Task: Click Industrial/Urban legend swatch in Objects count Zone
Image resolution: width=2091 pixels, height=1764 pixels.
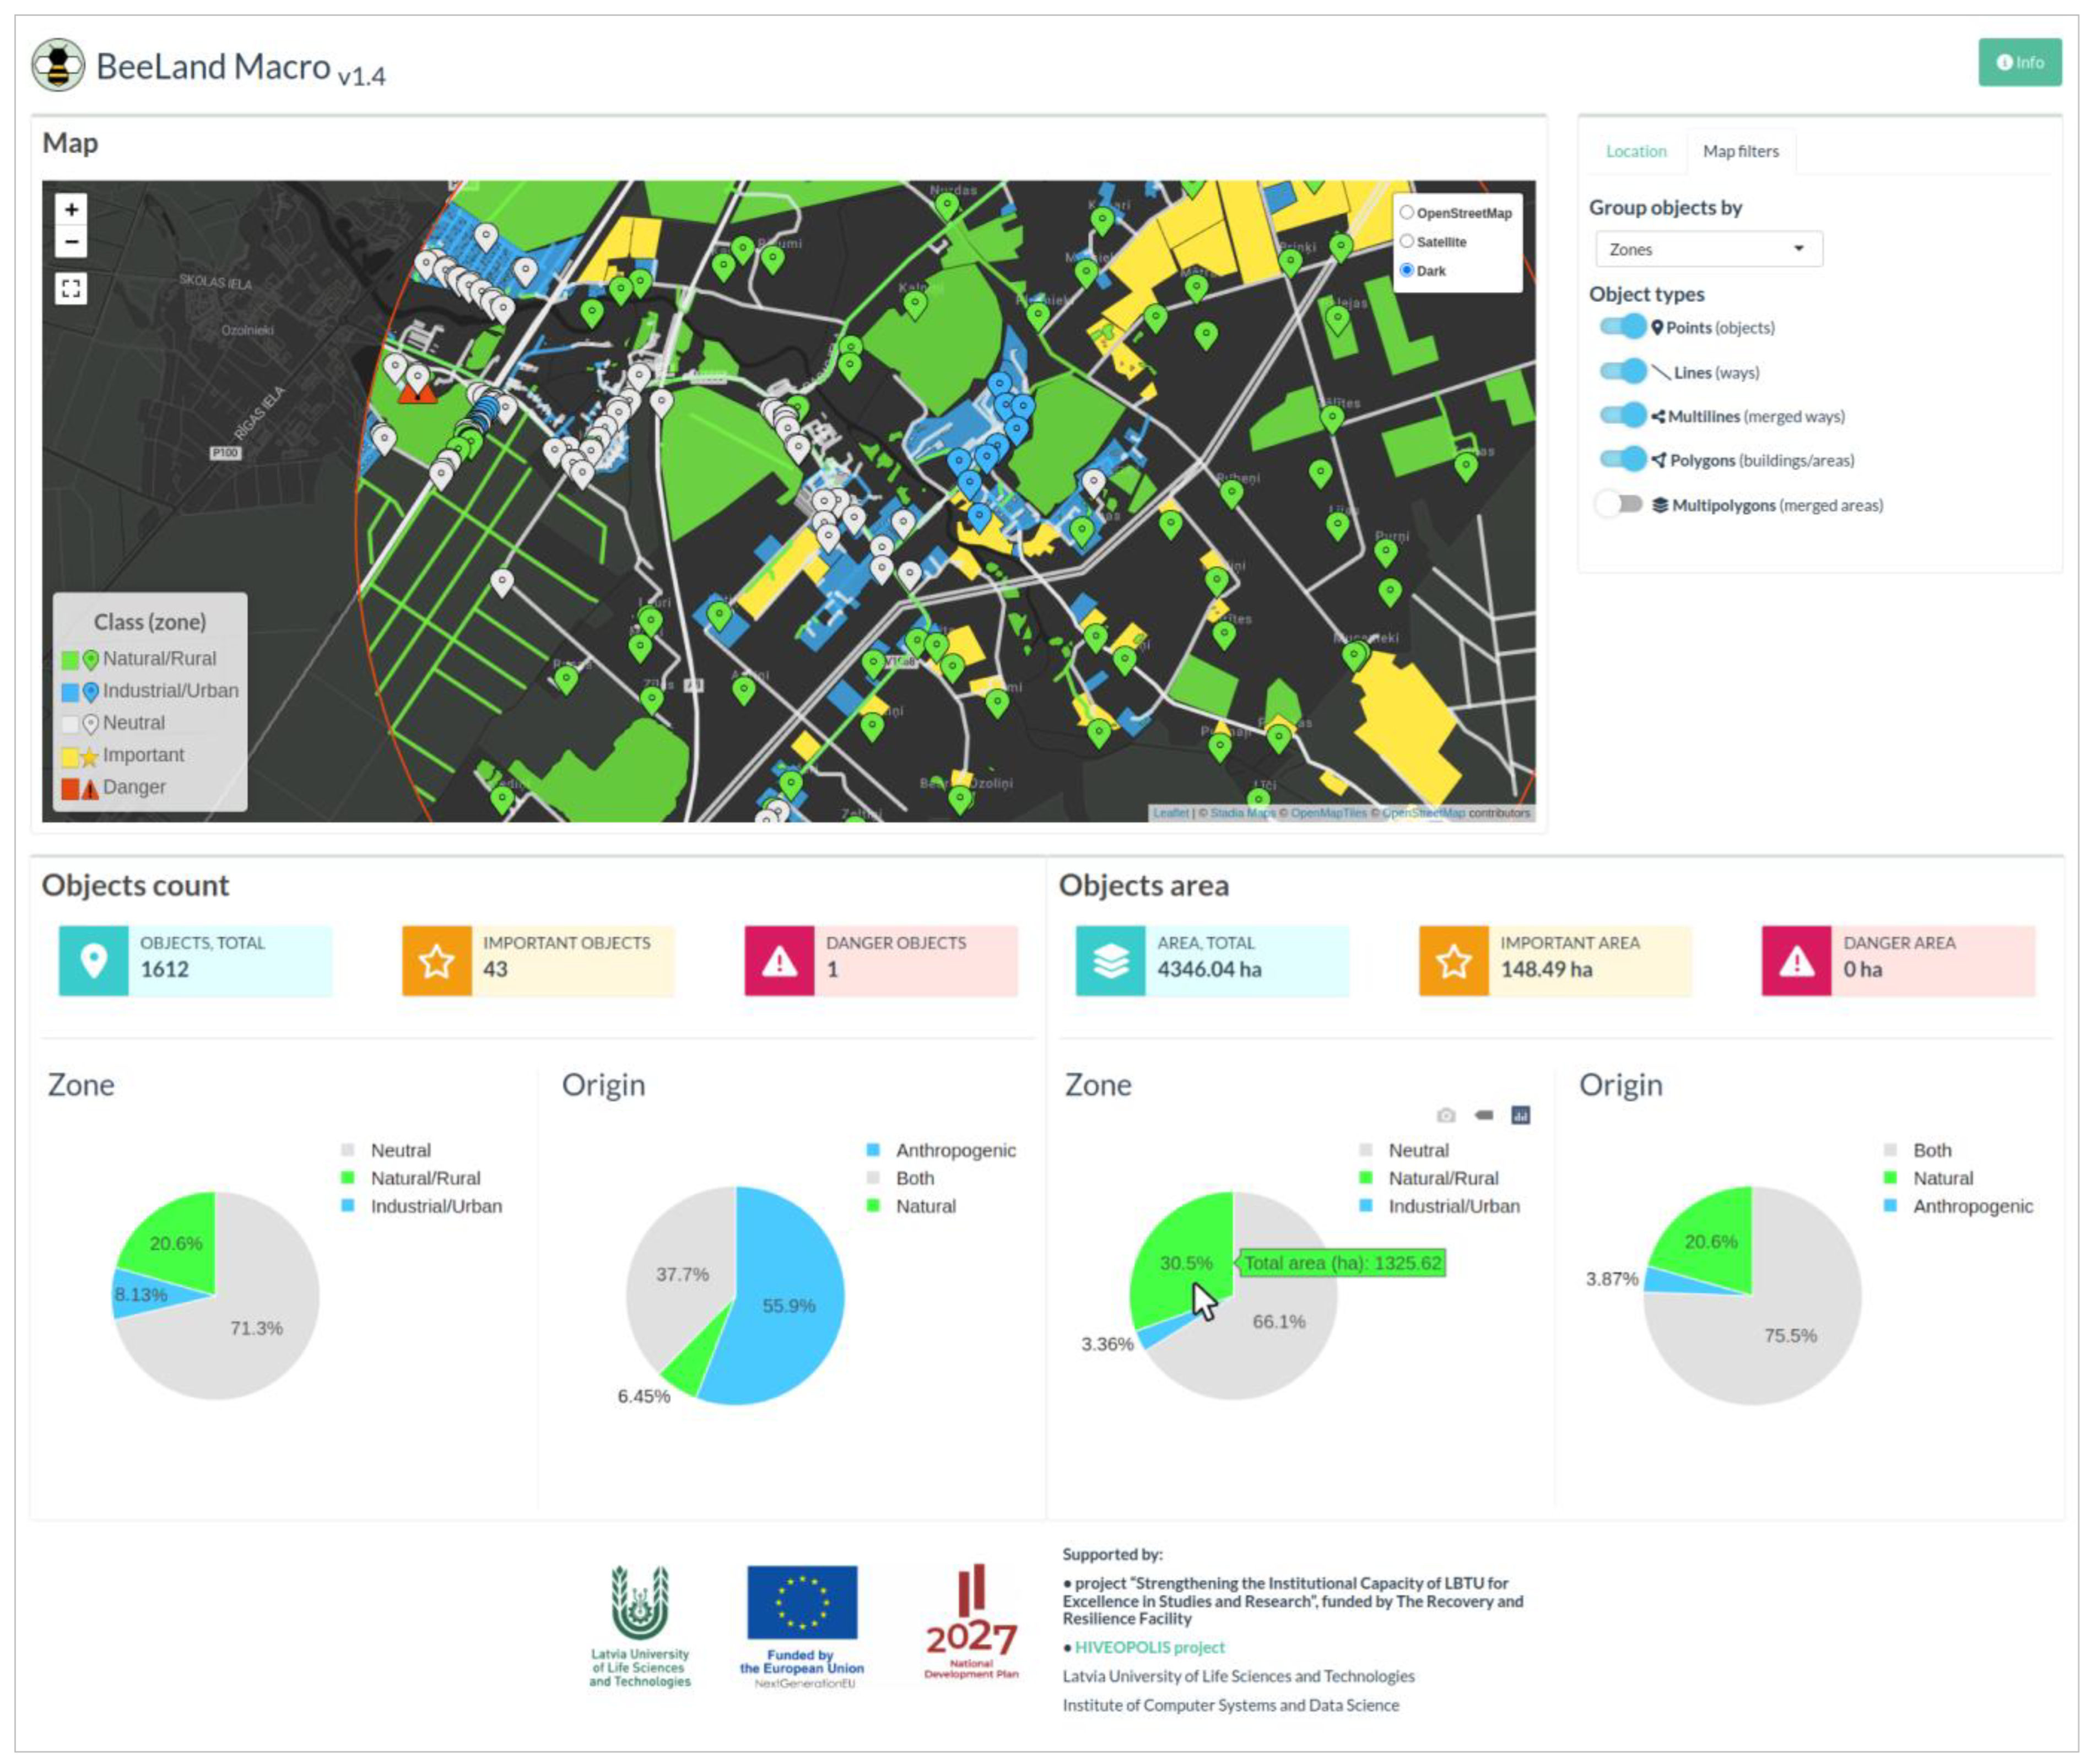Action: (x=348, y=1206)
